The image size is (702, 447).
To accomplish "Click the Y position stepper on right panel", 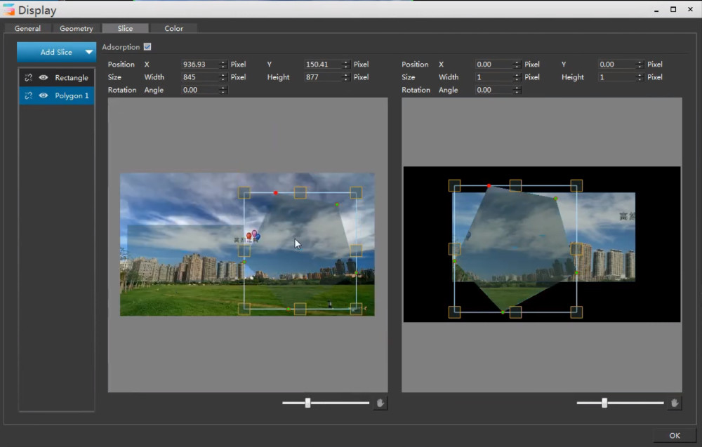I will pyautogui.click(x=639, y=64).
